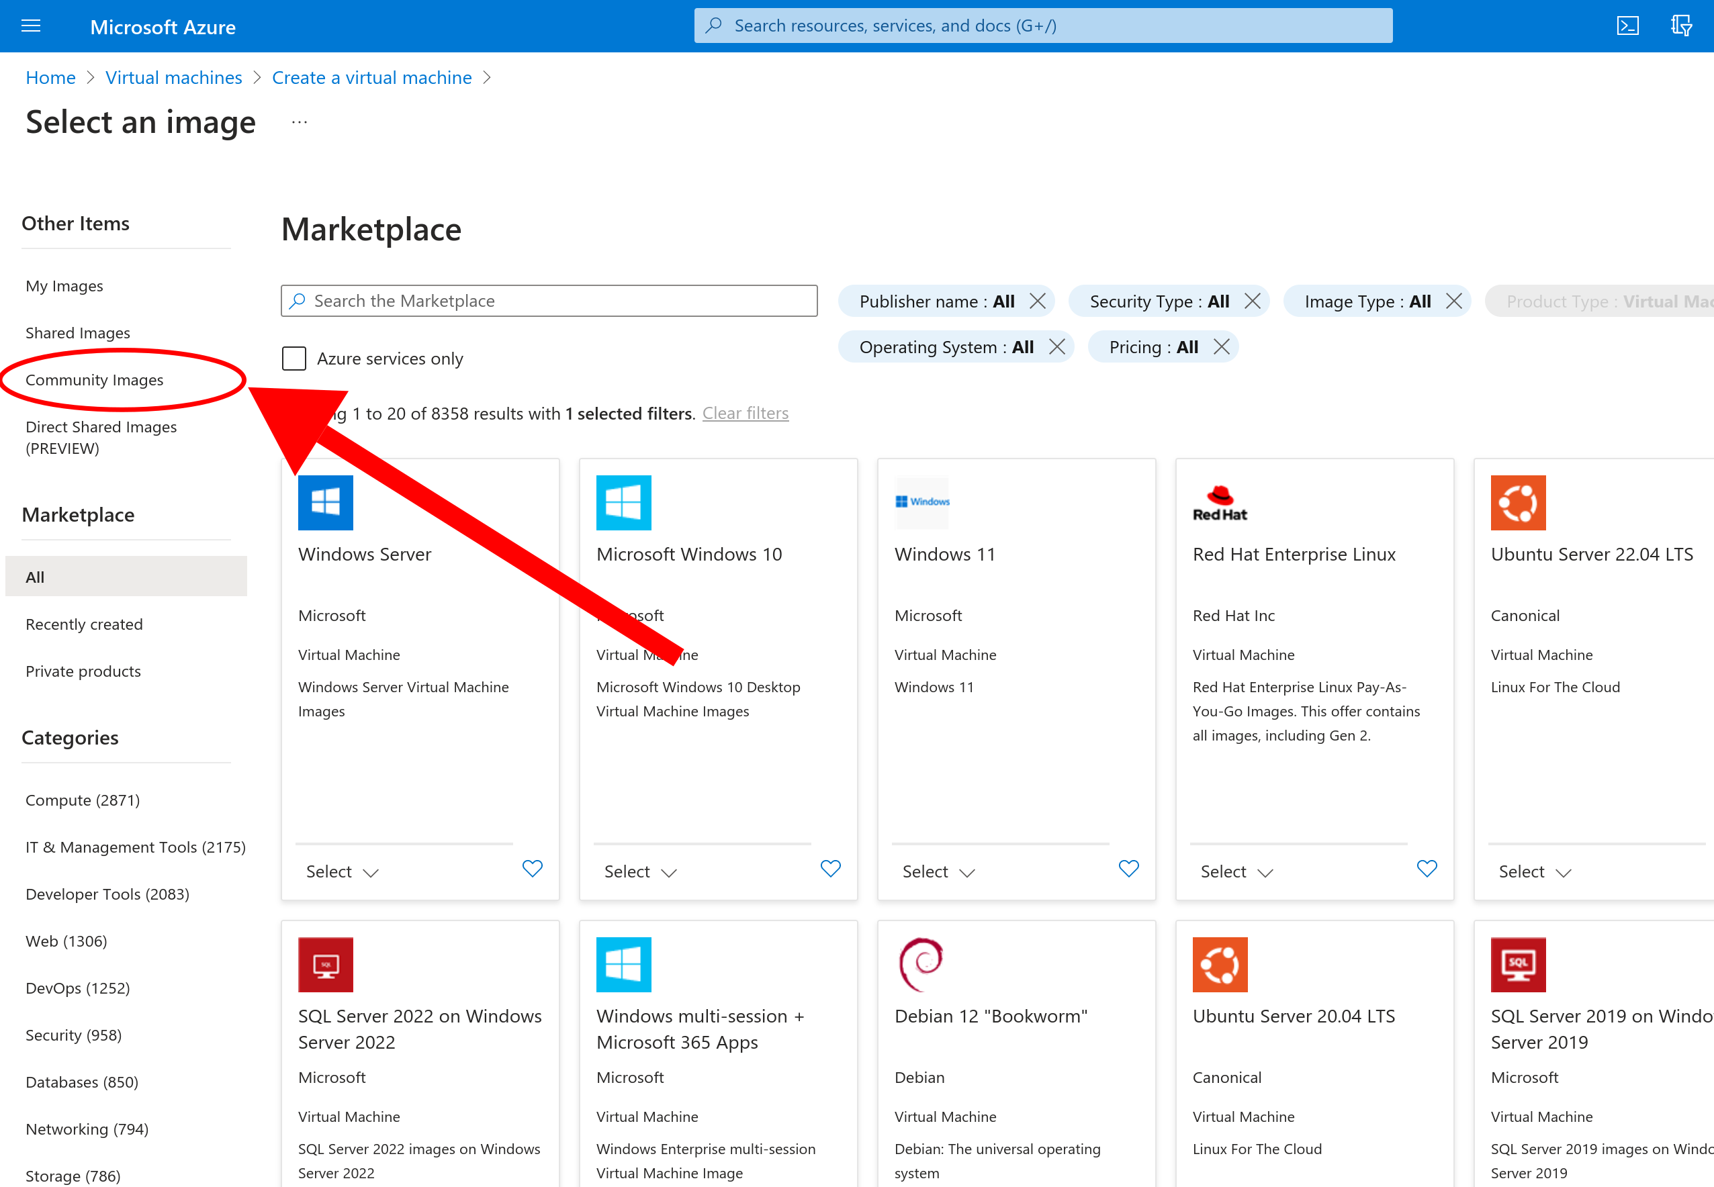This screenshot has width=1714, height=1187.
Task: Filter by Storage (786) category
Action: pos(73,1176)
